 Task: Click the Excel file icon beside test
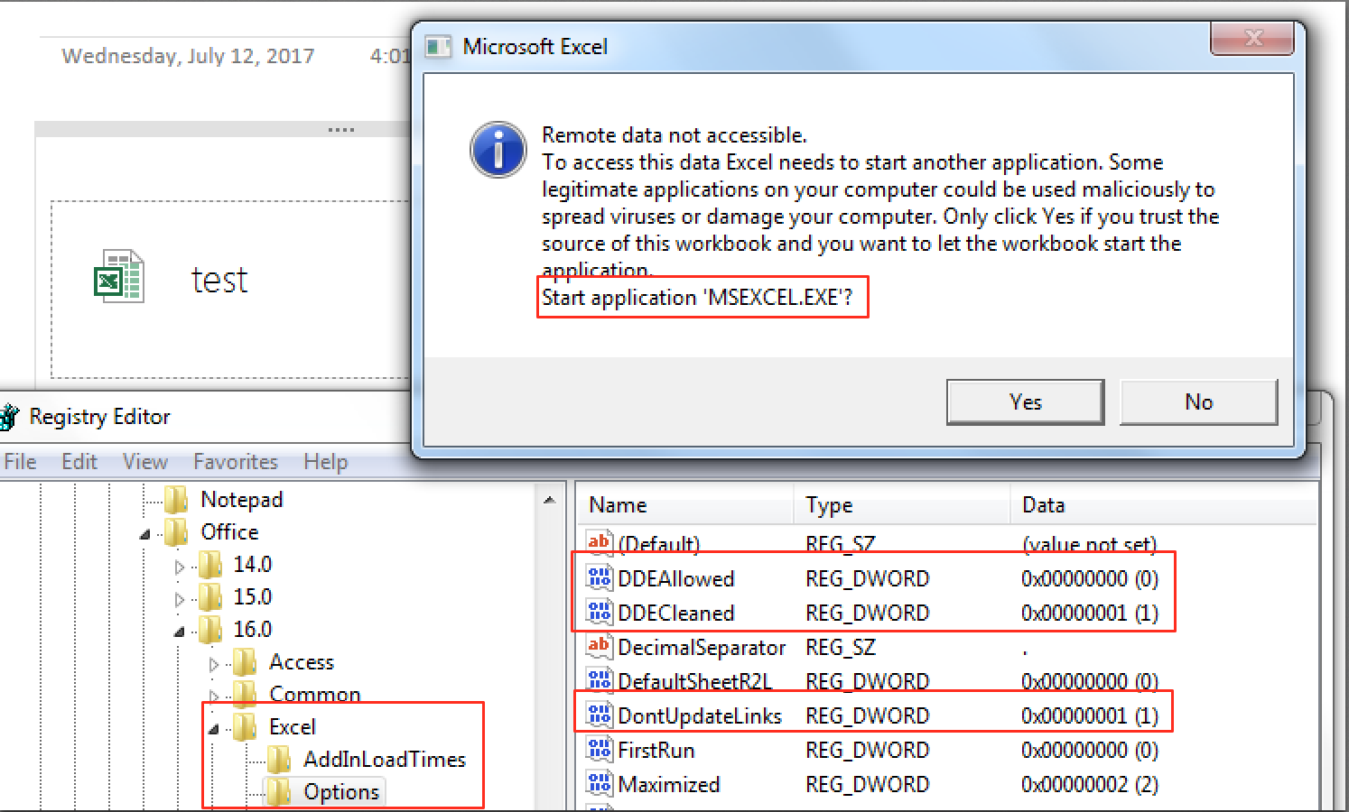click(118, 276)
